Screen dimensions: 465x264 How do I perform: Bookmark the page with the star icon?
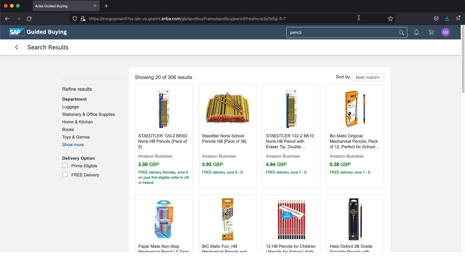point(390,18)
